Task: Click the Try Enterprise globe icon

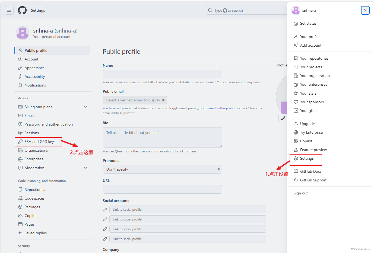Action: point(296,132)
